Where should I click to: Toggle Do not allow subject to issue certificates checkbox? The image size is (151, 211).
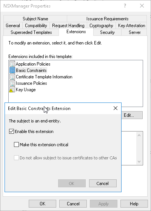[x=17, y=158]
